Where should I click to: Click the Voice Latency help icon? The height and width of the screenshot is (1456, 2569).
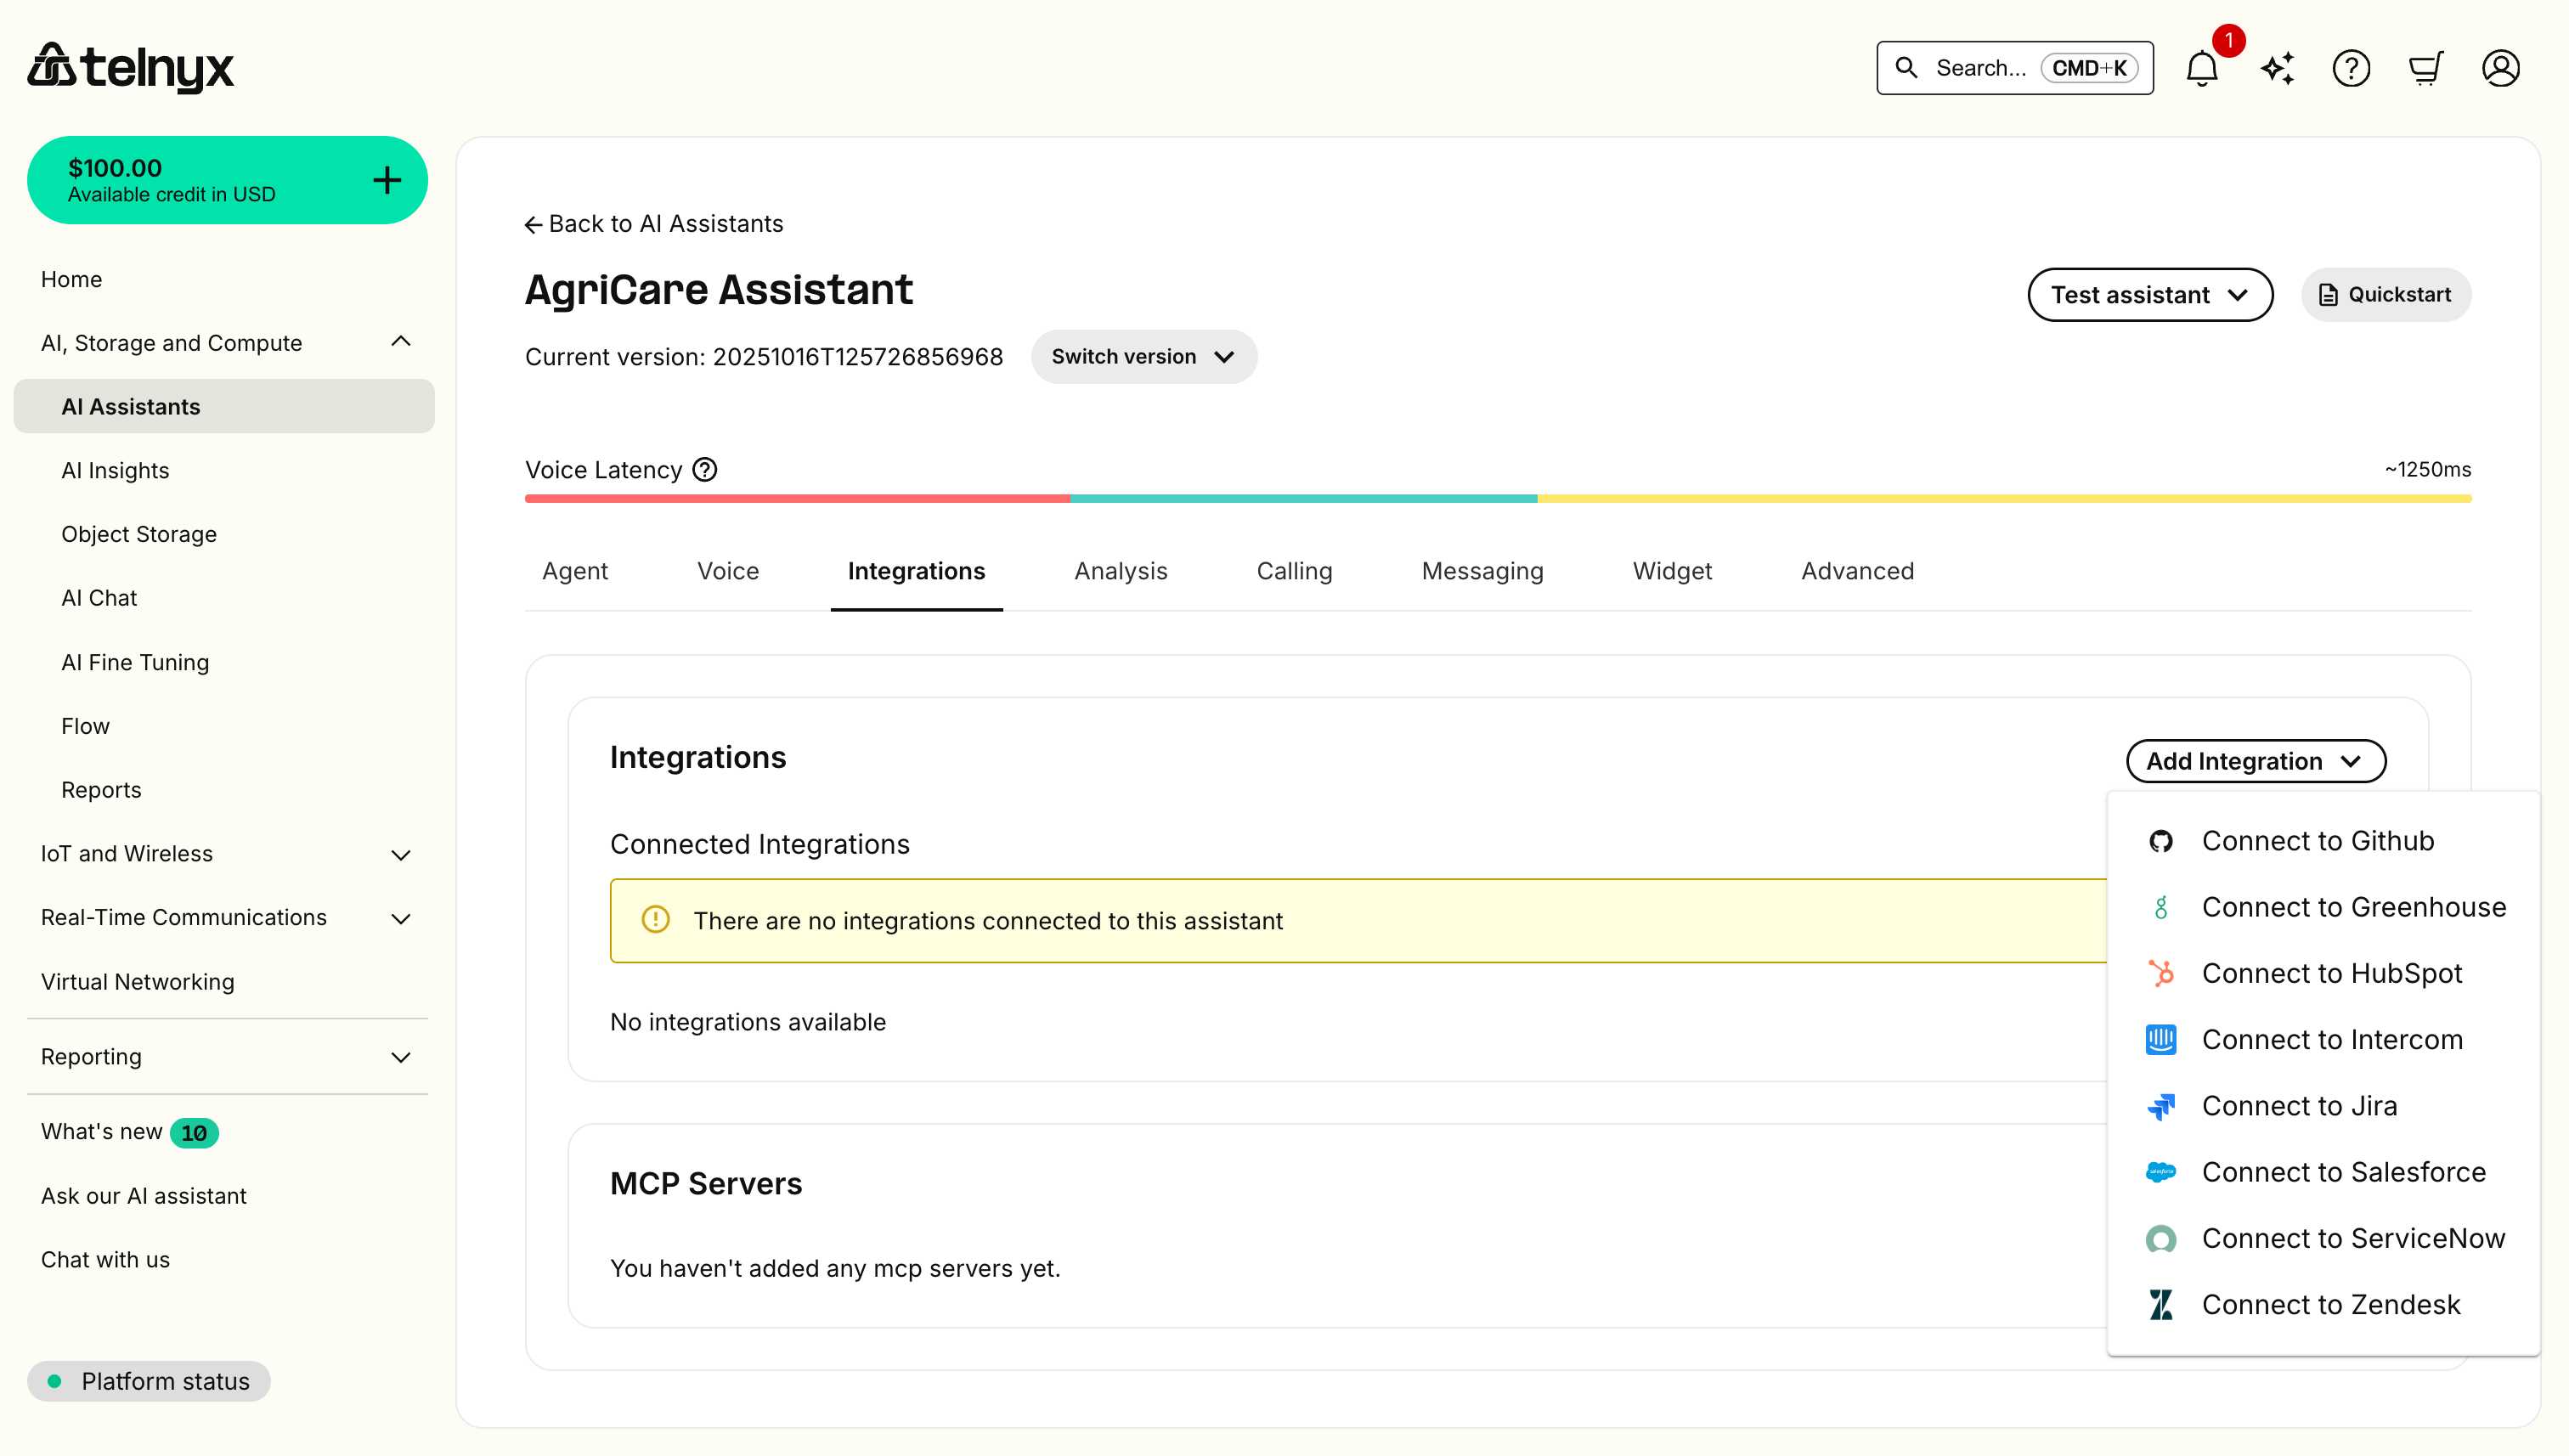click(x=704, y=469)
